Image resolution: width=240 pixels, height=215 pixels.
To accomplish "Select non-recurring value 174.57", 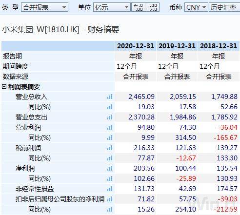I will pos(227,189).
